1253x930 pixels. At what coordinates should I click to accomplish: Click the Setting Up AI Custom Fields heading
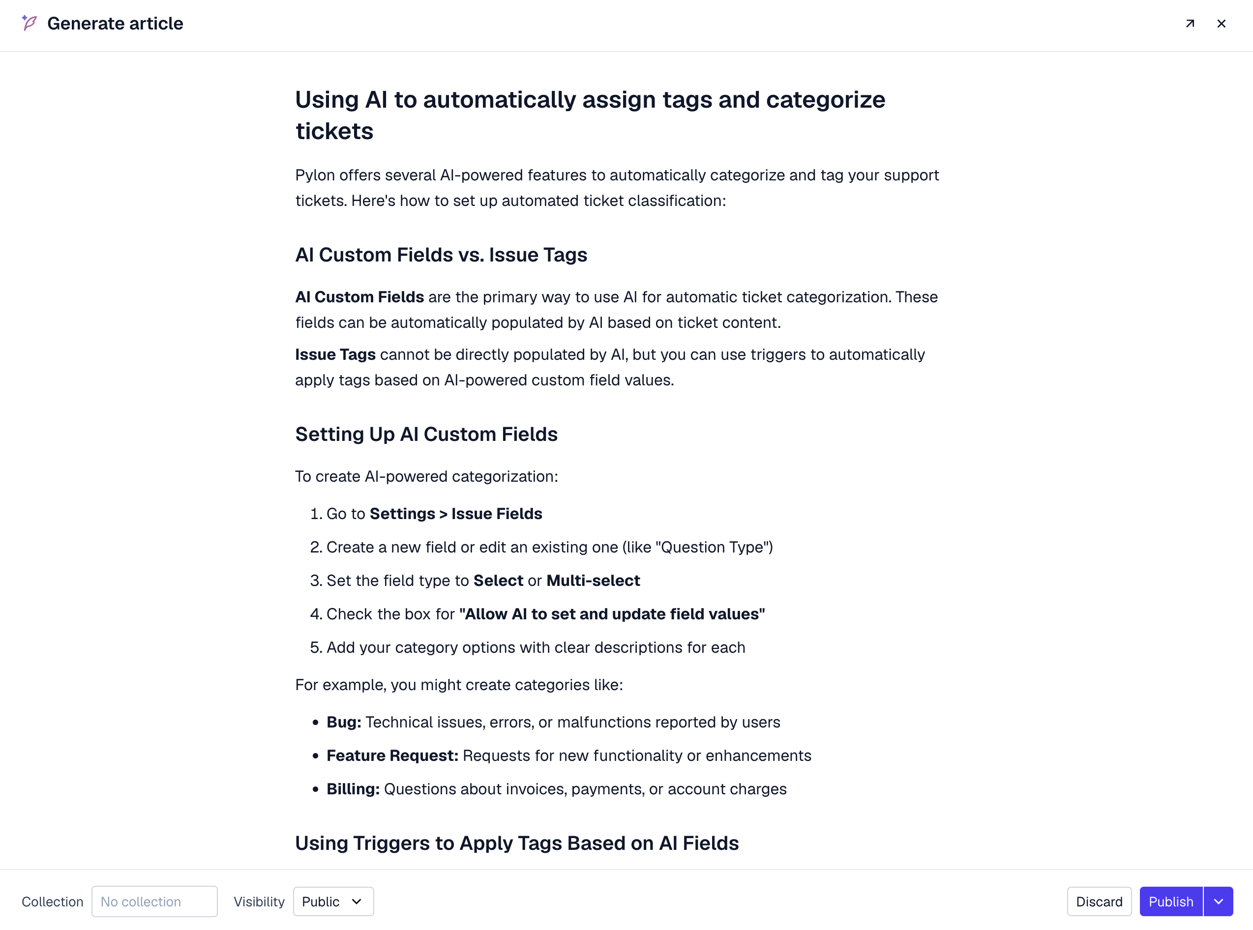point(426,434)
